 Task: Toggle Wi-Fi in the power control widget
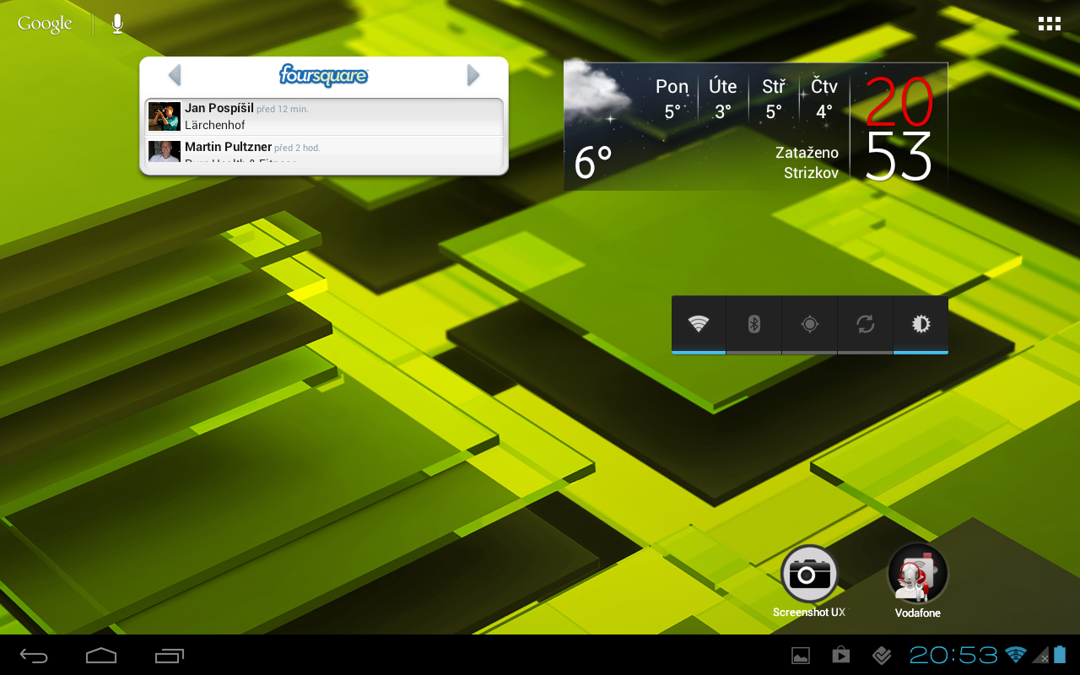pyautogui.click(x=699, y=324)
